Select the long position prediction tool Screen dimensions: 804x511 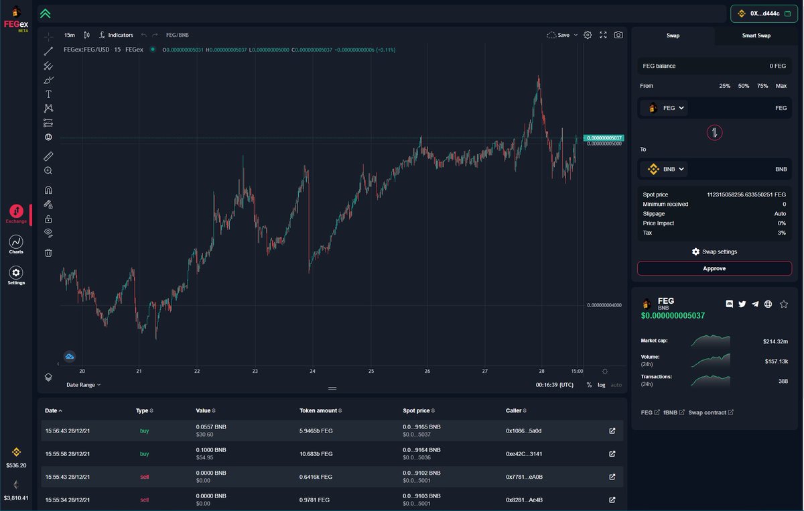coord(48,123)
